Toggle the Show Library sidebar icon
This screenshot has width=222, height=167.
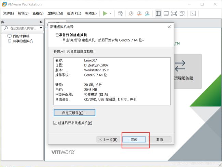tap(158, 13)
